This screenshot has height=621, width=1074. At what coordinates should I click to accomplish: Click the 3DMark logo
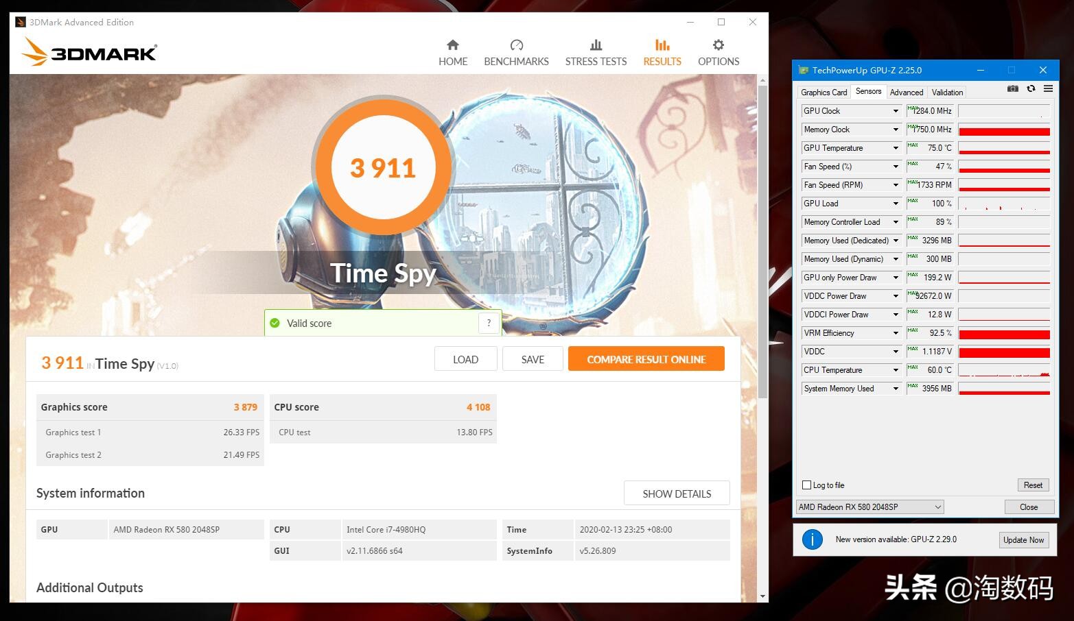(88, 51)
